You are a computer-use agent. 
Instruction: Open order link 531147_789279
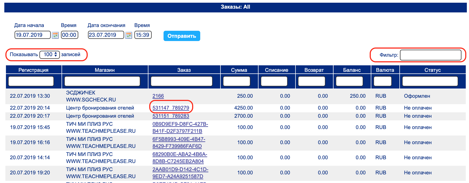pos(171,108)
